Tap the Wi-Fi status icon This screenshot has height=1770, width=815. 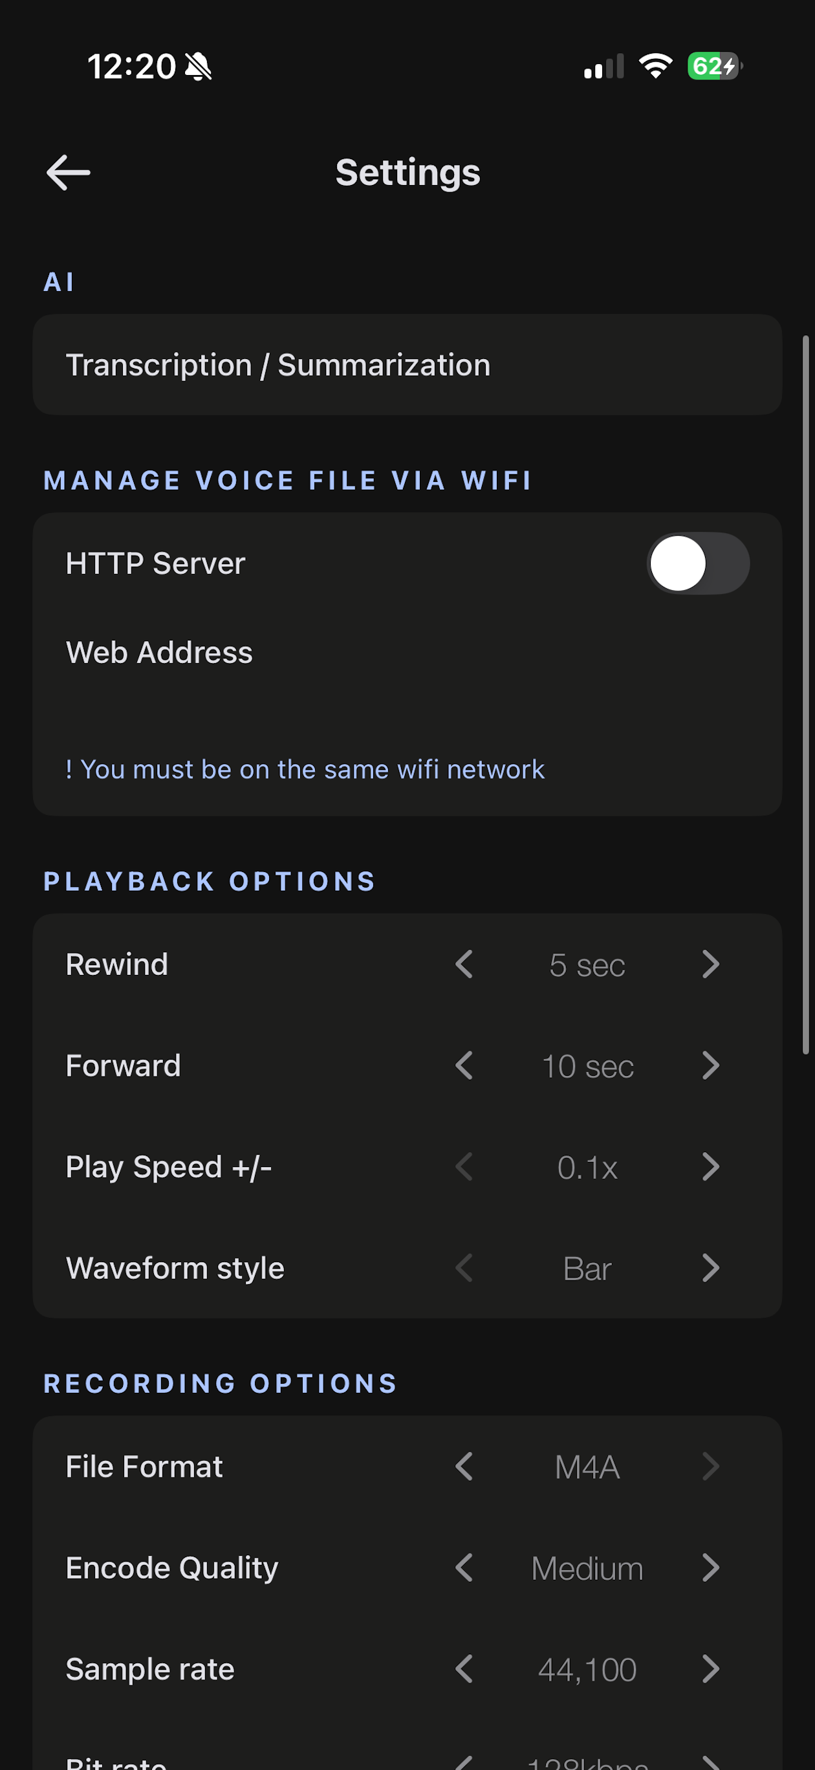(x=656, y=66)
